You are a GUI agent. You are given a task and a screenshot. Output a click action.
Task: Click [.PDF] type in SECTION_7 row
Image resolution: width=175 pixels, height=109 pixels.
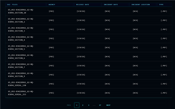[164, 66]
